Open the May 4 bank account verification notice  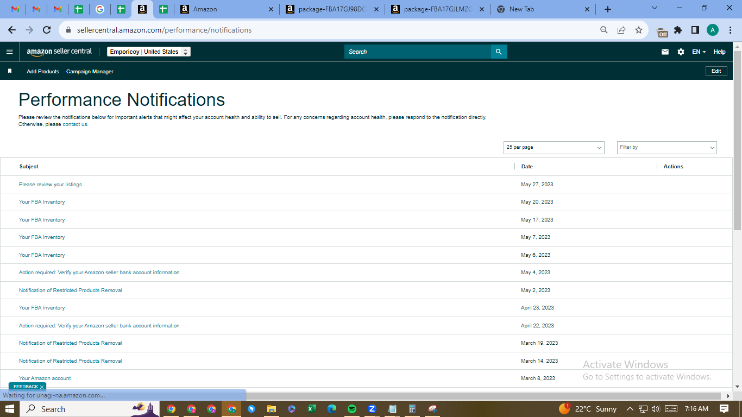point(99,273)
